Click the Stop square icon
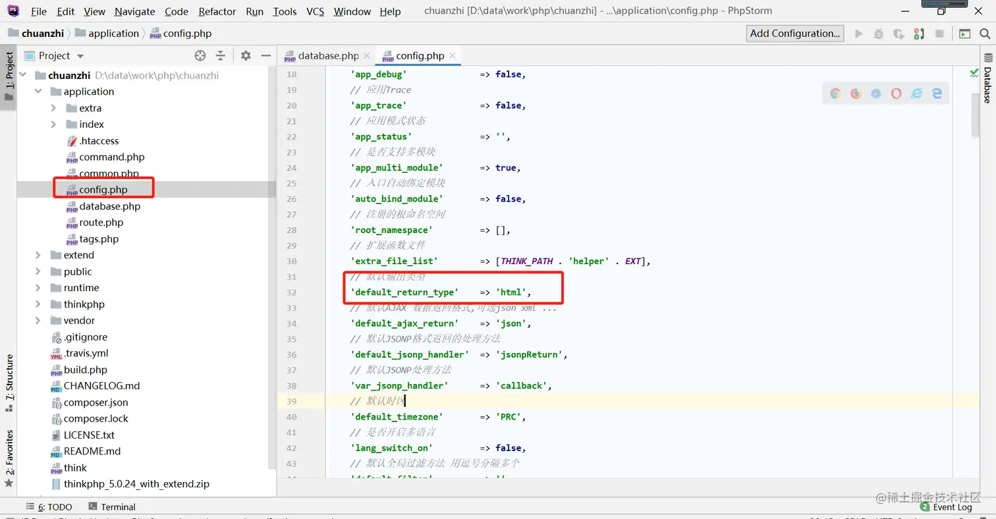The height and width of the screenshot is (519, 996). pyautogui.click(x=940, y=34)
